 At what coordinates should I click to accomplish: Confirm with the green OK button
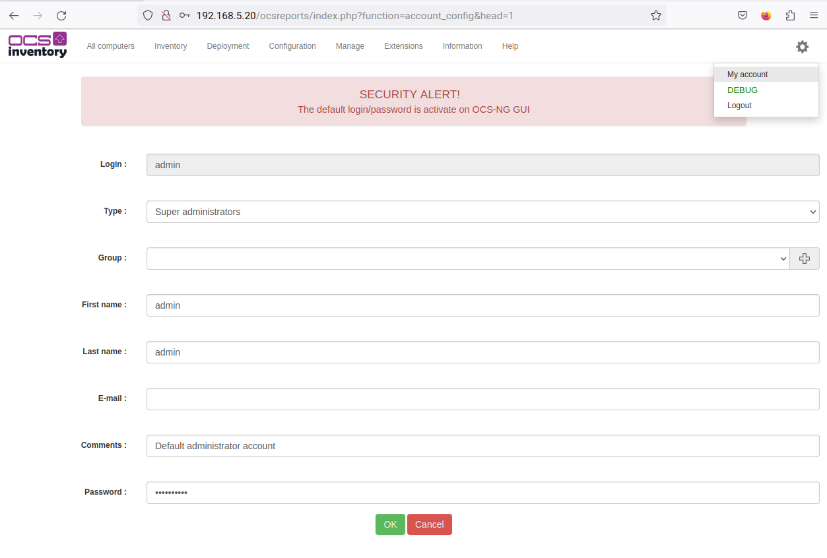click(x=390, y=524)
